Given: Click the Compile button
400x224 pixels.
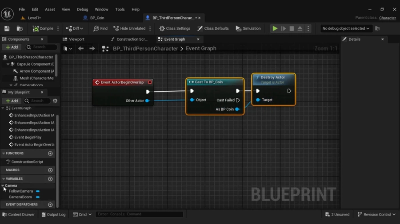Looking at the screenshot, I should click(43, 28).
